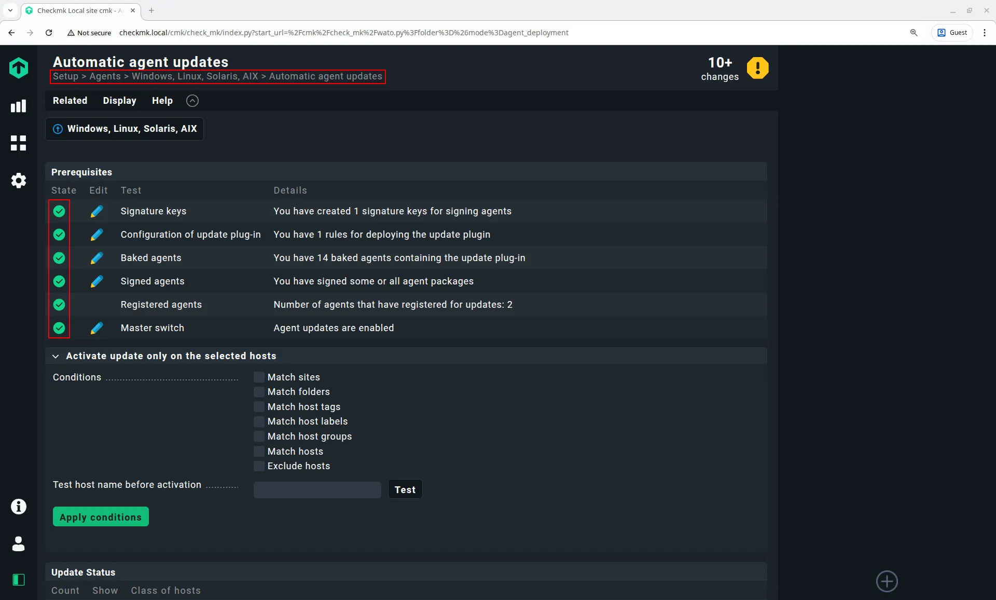Click the menu bar collapse arrow next to Help
This screenshot has width=996, height=600.
pos(192,101)
